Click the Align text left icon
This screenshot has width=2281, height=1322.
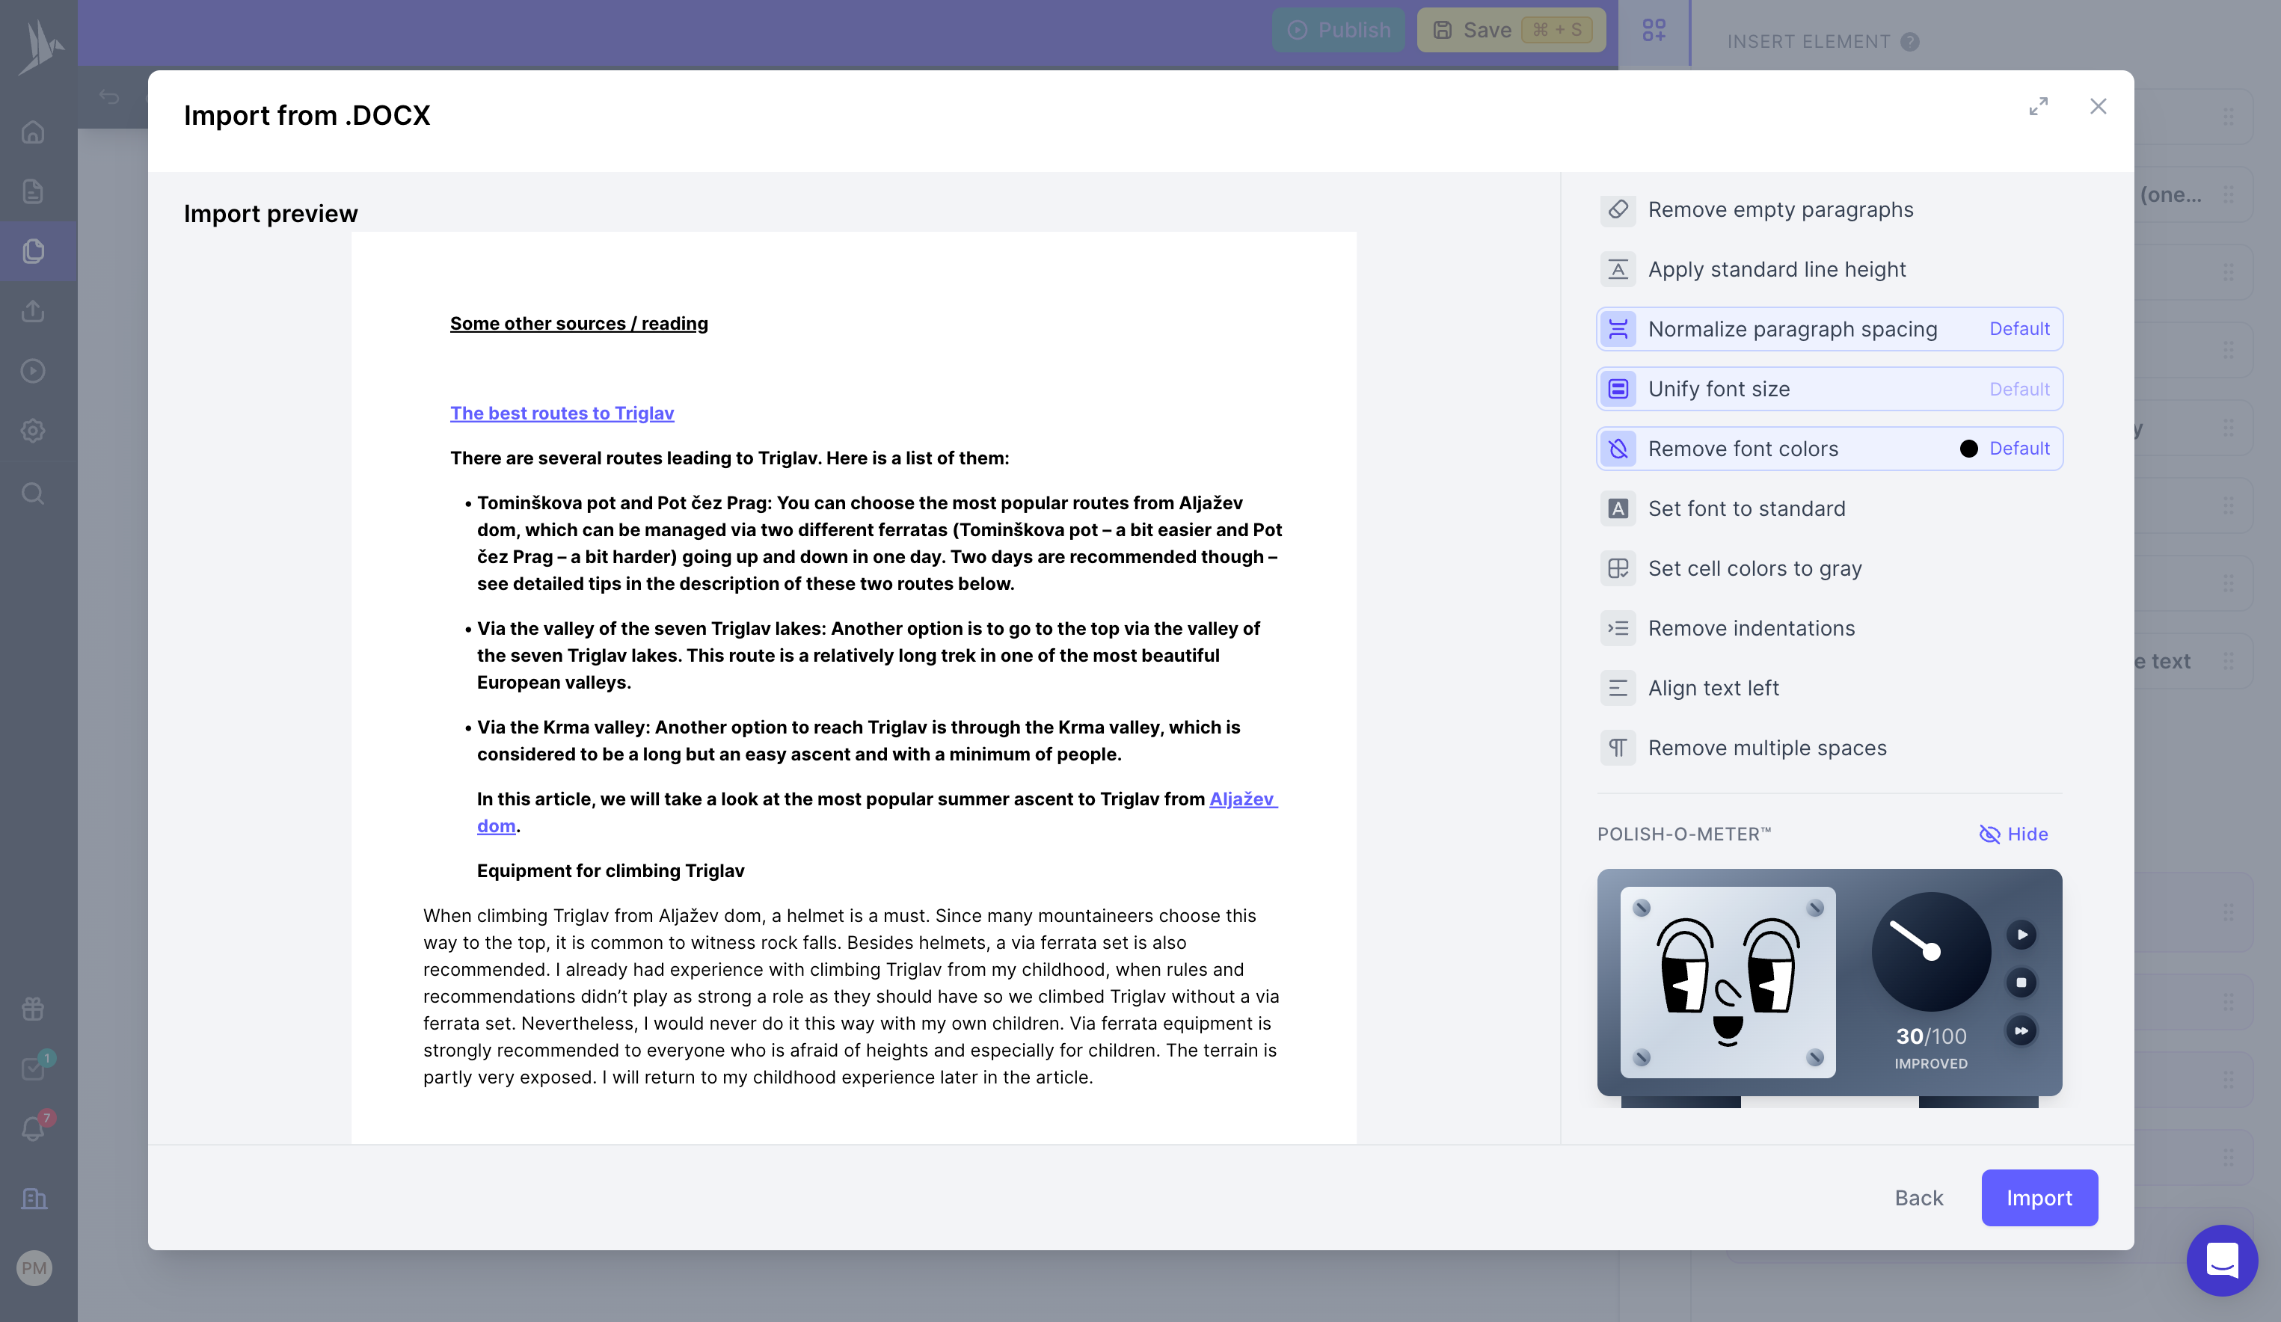coord(1618,689)
